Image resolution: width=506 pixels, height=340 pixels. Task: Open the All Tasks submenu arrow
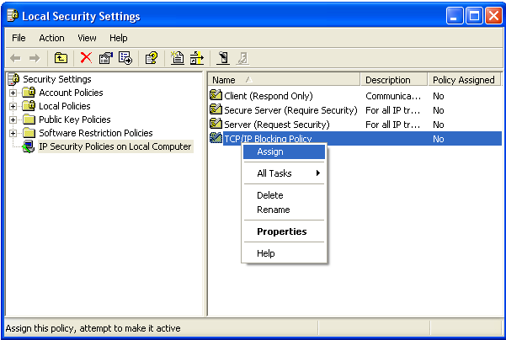point(318,173)
